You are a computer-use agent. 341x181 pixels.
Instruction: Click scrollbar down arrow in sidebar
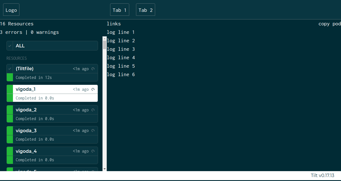pyautogui.click(x=104, y=169)
